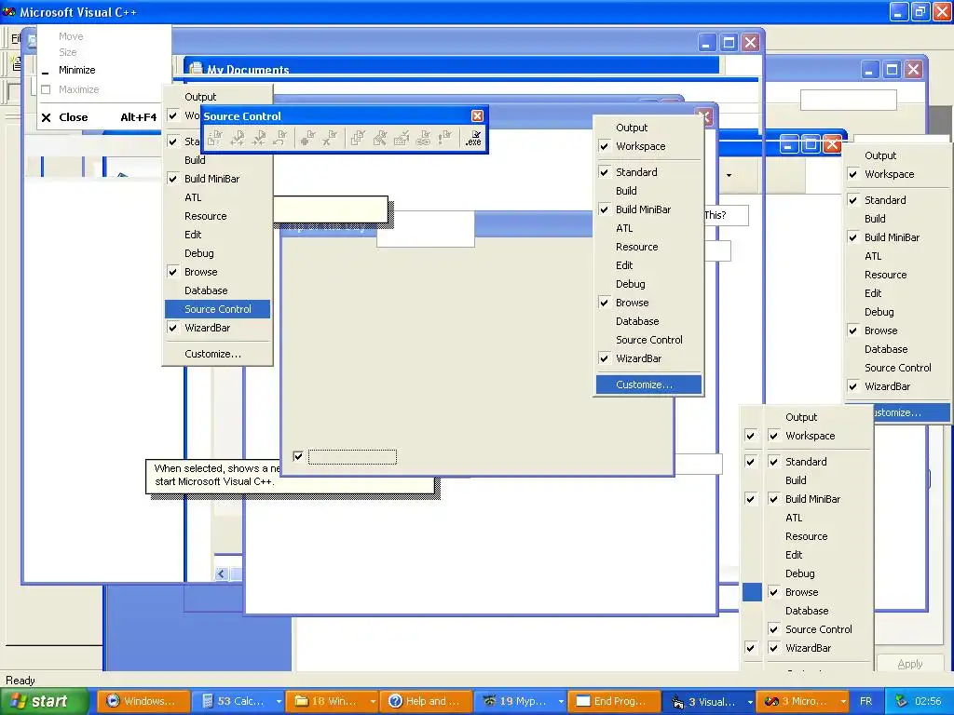
Task: Click the 02:56 taskbar clock
Action: (x=928, y=701)
